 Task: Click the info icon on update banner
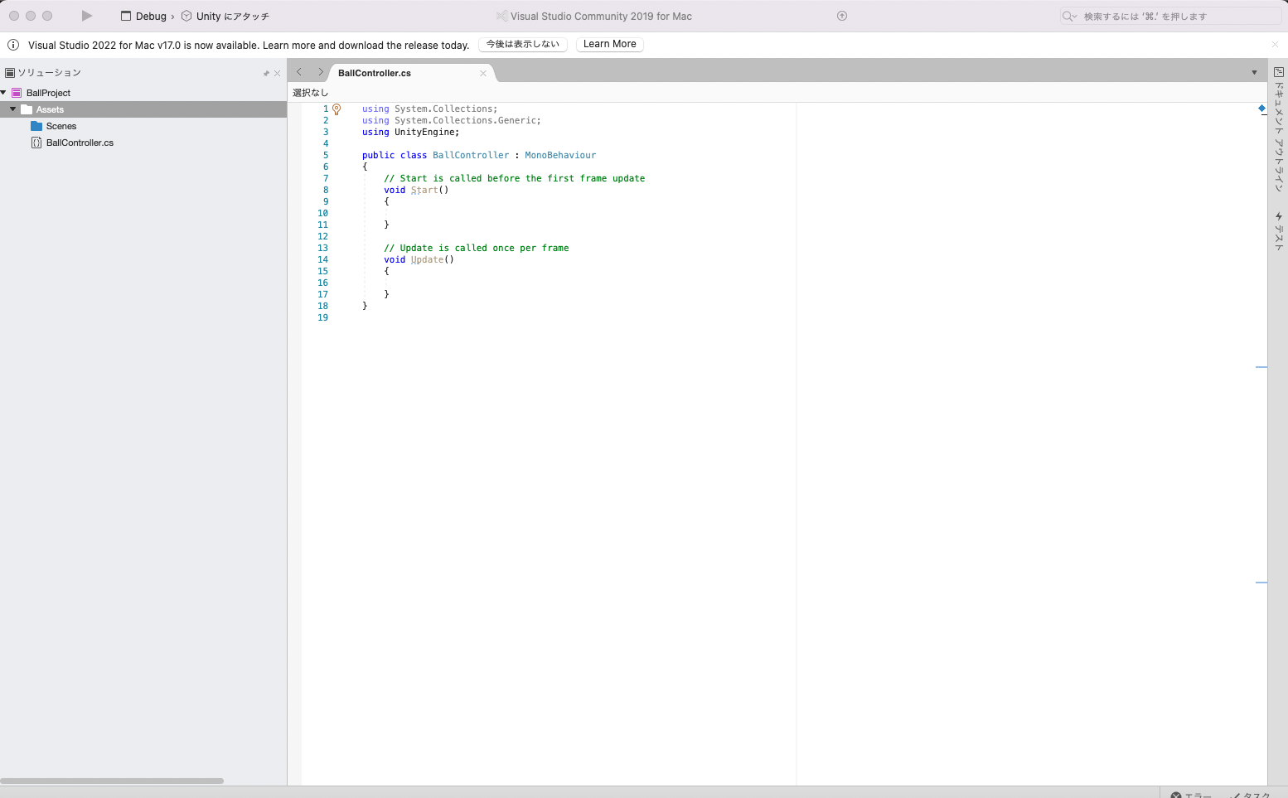pyautogui.click(x=13, y=45)
